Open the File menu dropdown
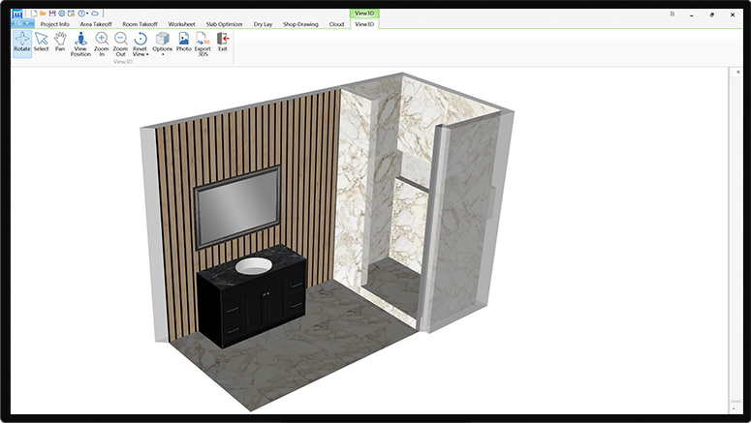Viewport: 751px width, 423px height. [x=21, y=23]
